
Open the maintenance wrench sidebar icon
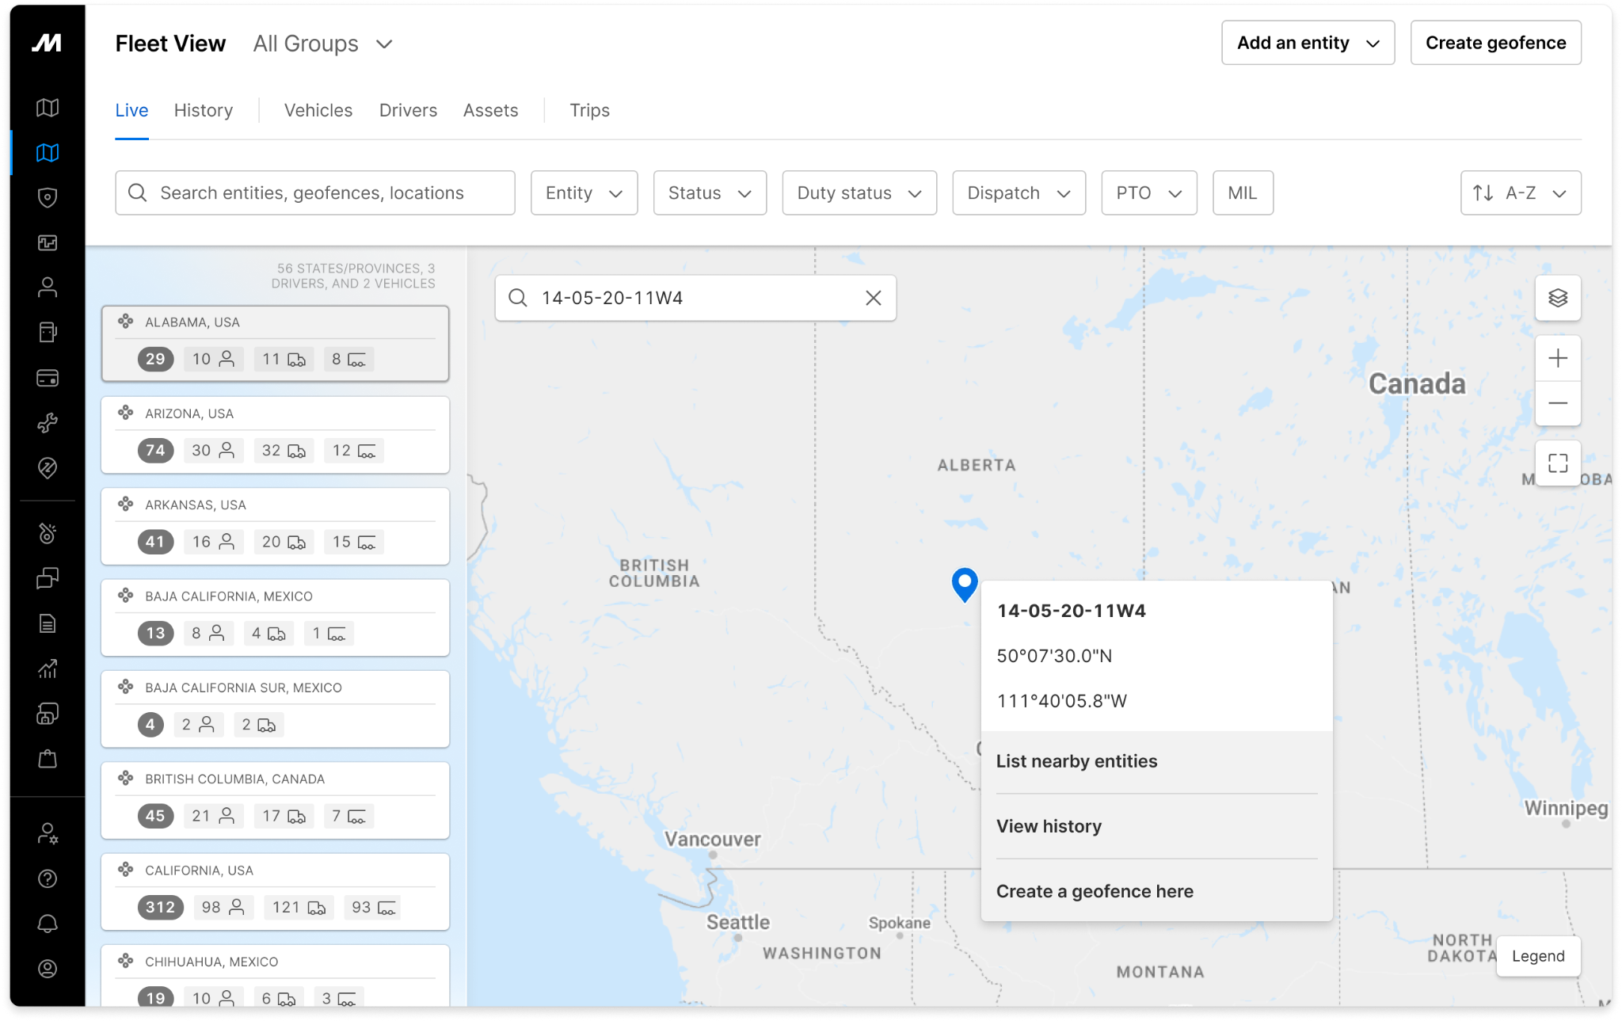(48, 423)
